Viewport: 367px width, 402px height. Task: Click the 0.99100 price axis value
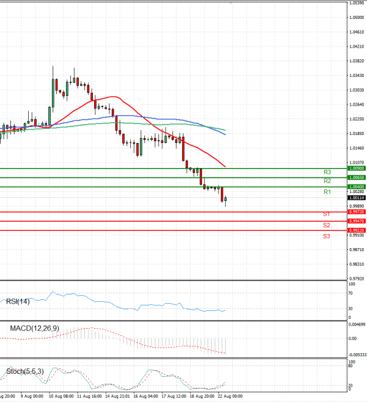(357, 235)
